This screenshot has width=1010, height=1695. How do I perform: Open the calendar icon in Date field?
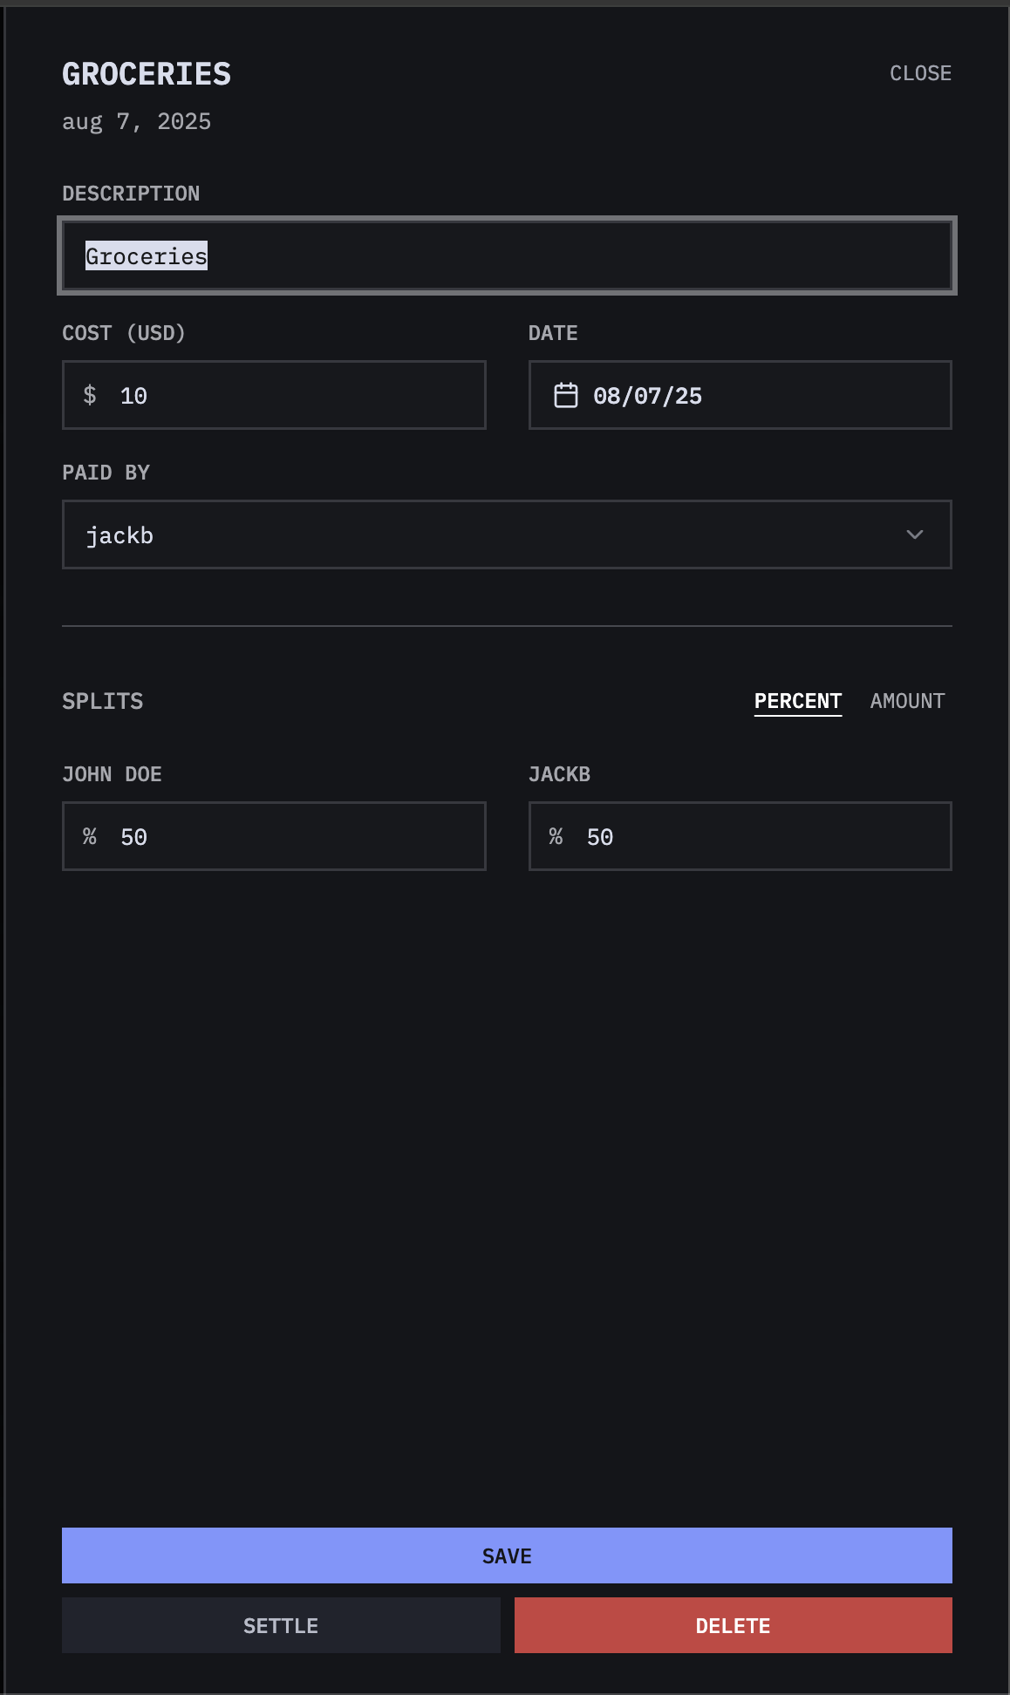point(566,395)
